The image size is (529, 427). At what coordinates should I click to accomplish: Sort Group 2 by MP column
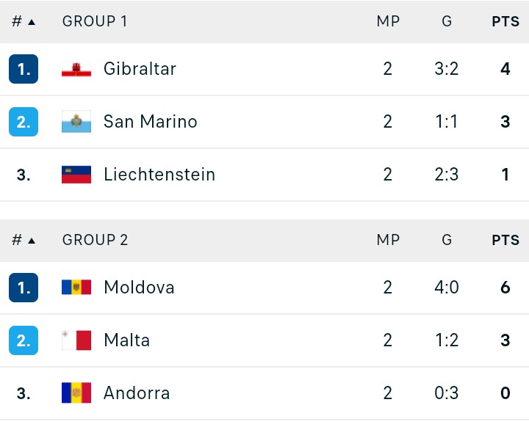click(388, 240)
